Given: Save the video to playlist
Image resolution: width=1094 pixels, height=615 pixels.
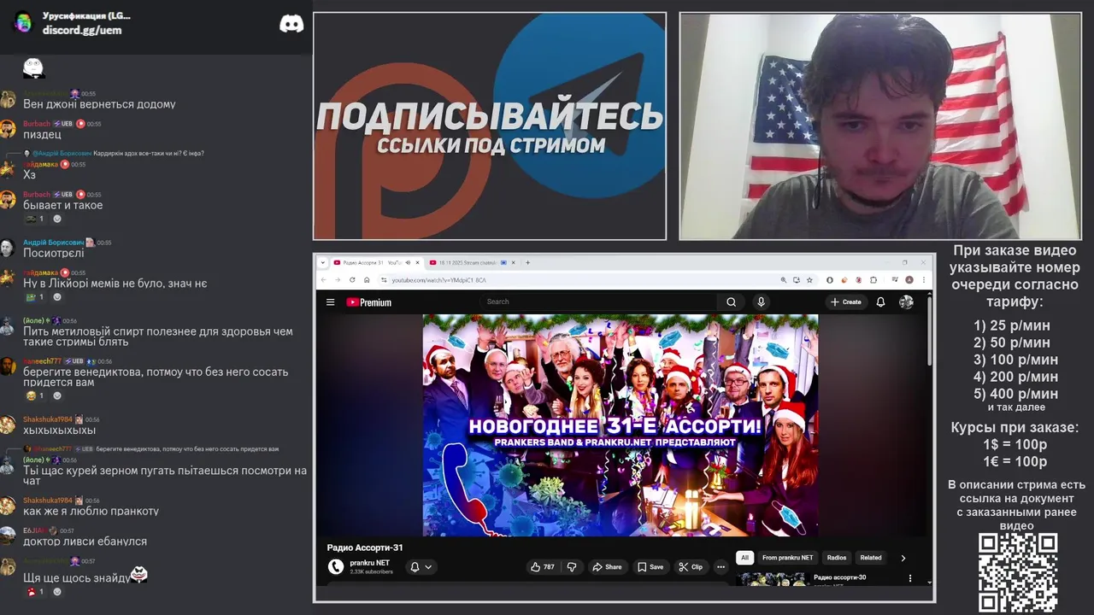Looking at the screenshot, I should (650, 566).
